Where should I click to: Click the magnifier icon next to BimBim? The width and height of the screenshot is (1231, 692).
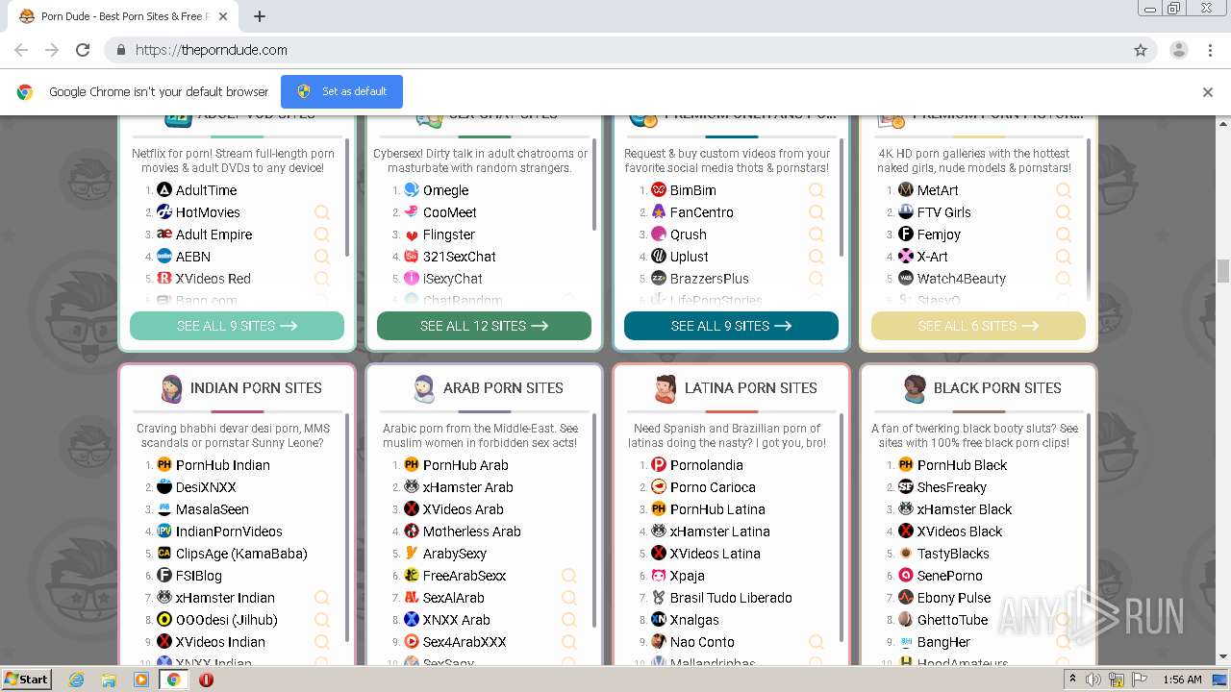pos(816,190)
